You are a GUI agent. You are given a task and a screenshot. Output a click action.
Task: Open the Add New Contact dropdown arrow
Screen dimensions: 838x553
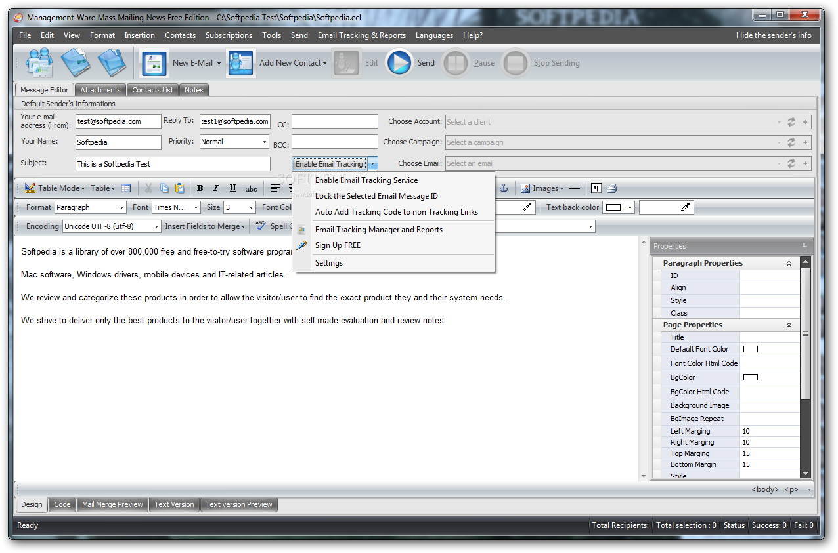pyautogui.click(x=324, y=63)
